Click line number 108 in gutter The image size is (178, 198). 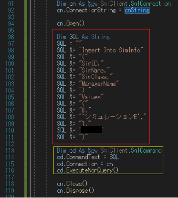coord(10,117)
